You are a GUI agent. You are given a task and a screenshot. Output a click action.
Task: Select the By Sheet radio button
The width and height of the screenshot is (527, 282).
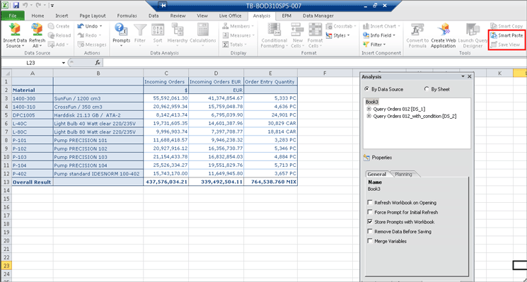click(x=427, y=89)
